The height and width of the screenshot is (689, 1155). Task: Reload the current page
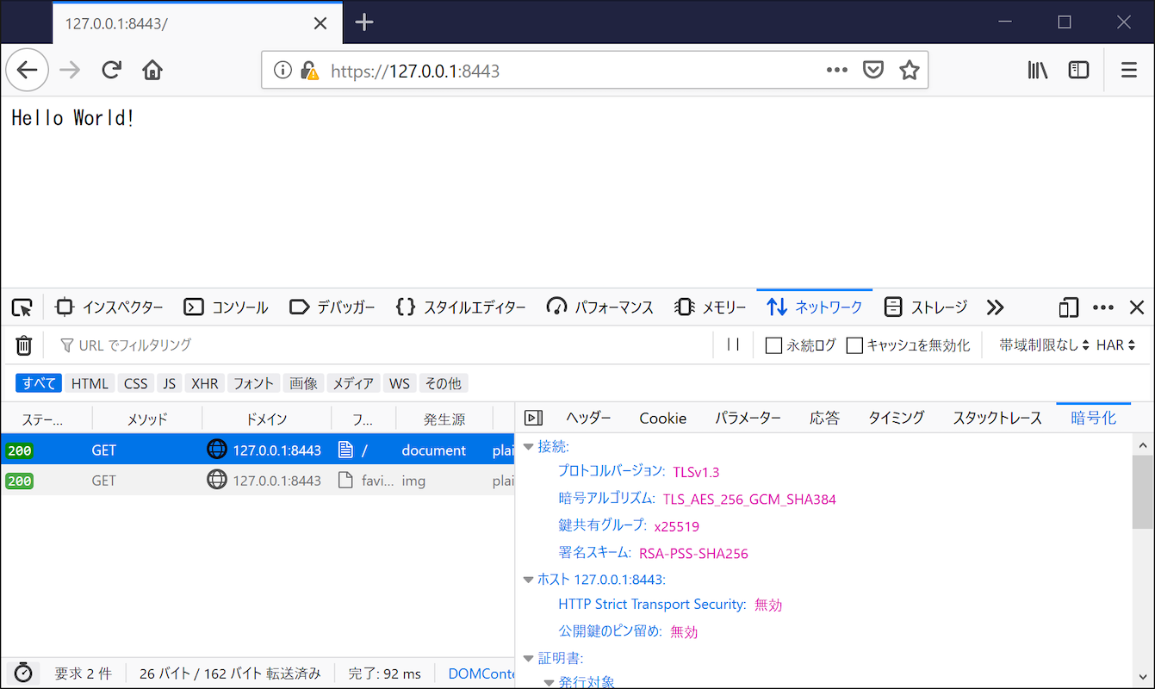(x=111, y=69)
